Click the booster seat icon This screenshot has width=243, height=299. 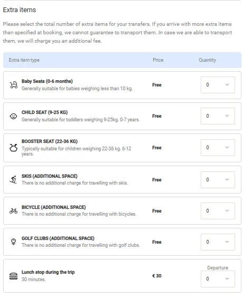(13, 148)
